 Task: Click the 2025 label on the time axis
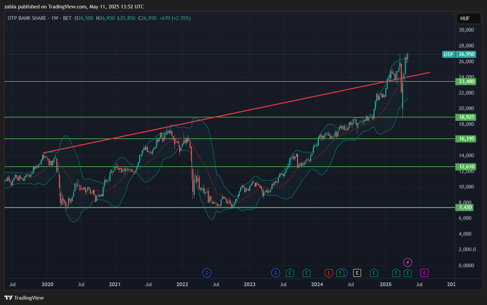point(386,284)
